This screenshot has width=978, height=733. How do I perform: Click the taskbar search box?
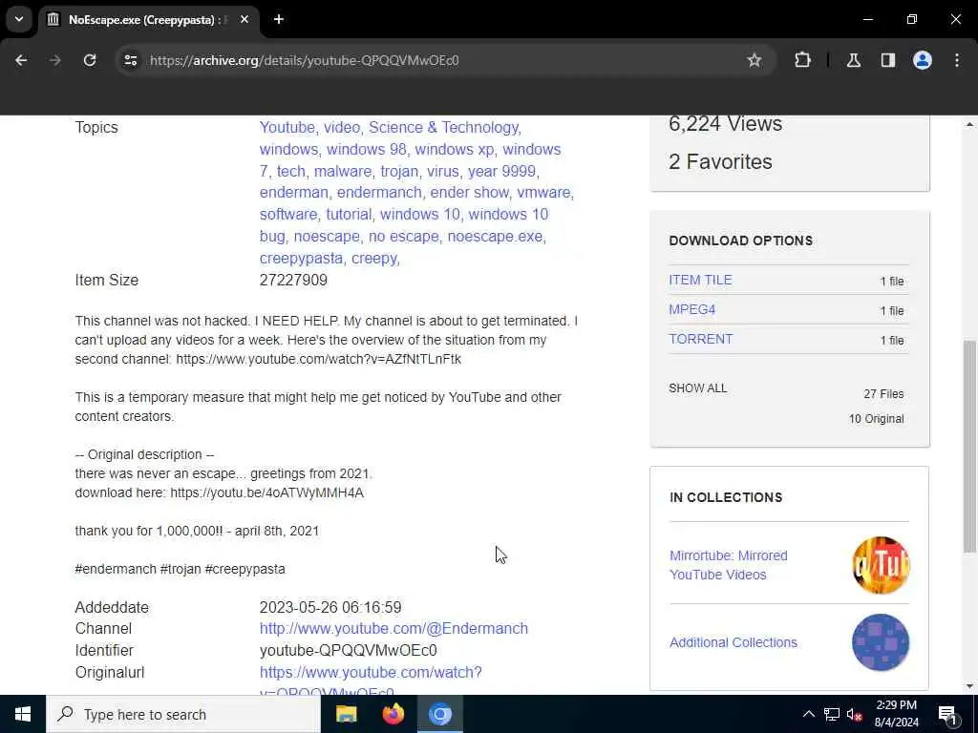pyautogui.click(x=183, y=714)
